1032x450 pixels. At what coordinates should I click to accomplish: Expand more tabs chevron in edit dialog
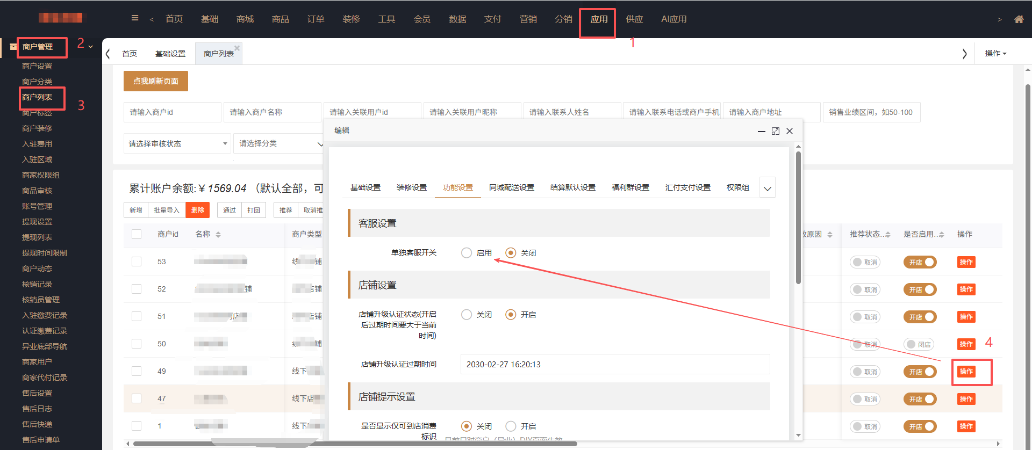coord(767,188)
